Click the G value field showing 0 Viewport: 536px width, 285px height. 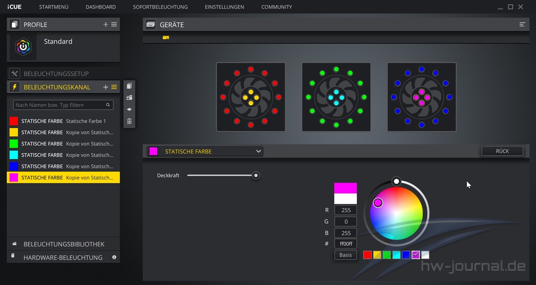coord(346,222)
